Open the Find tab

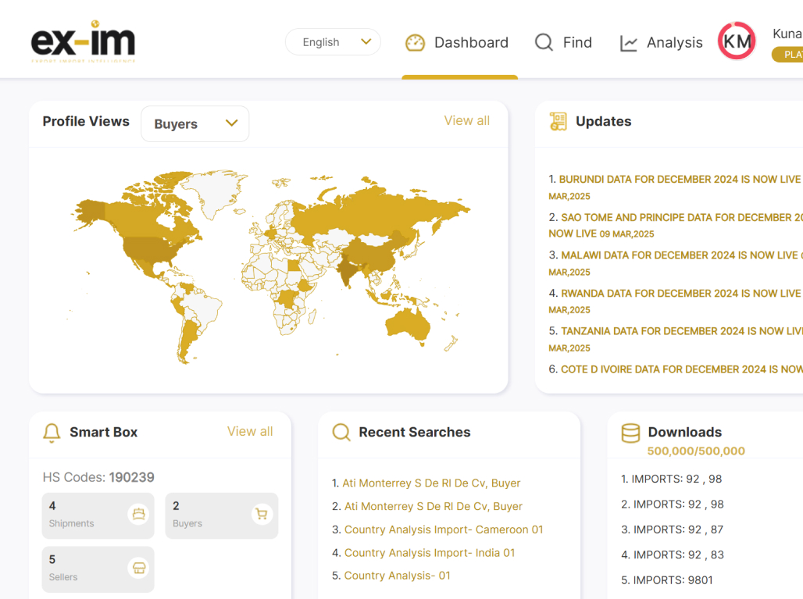(563, 42)
